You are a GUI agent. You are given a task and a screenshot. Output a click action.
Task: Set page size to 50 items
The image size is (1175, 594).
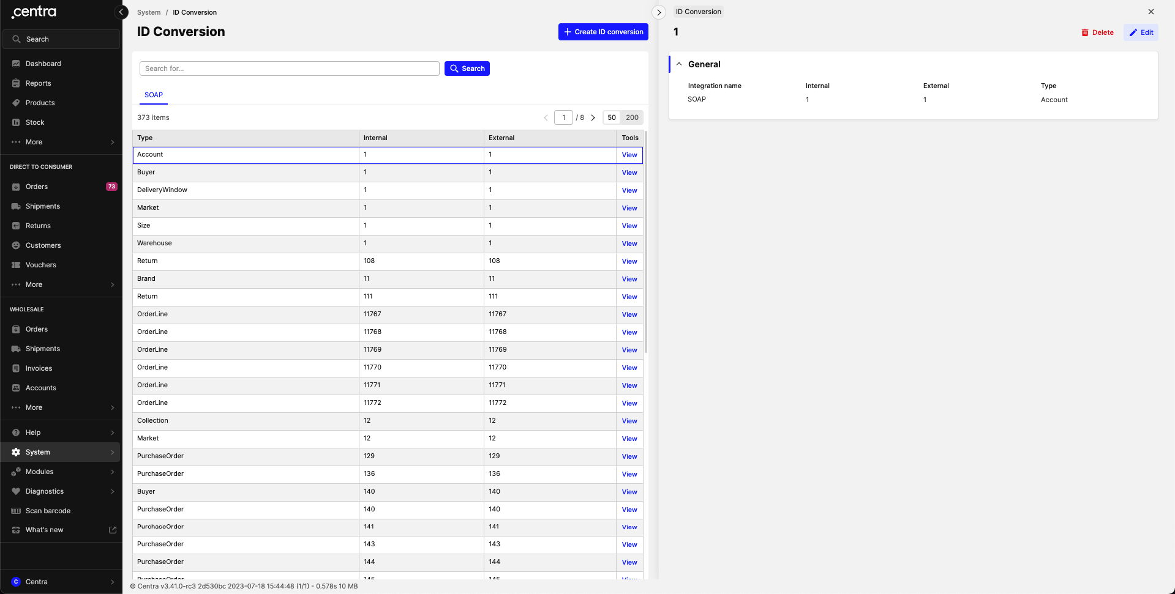coord(611,117)
